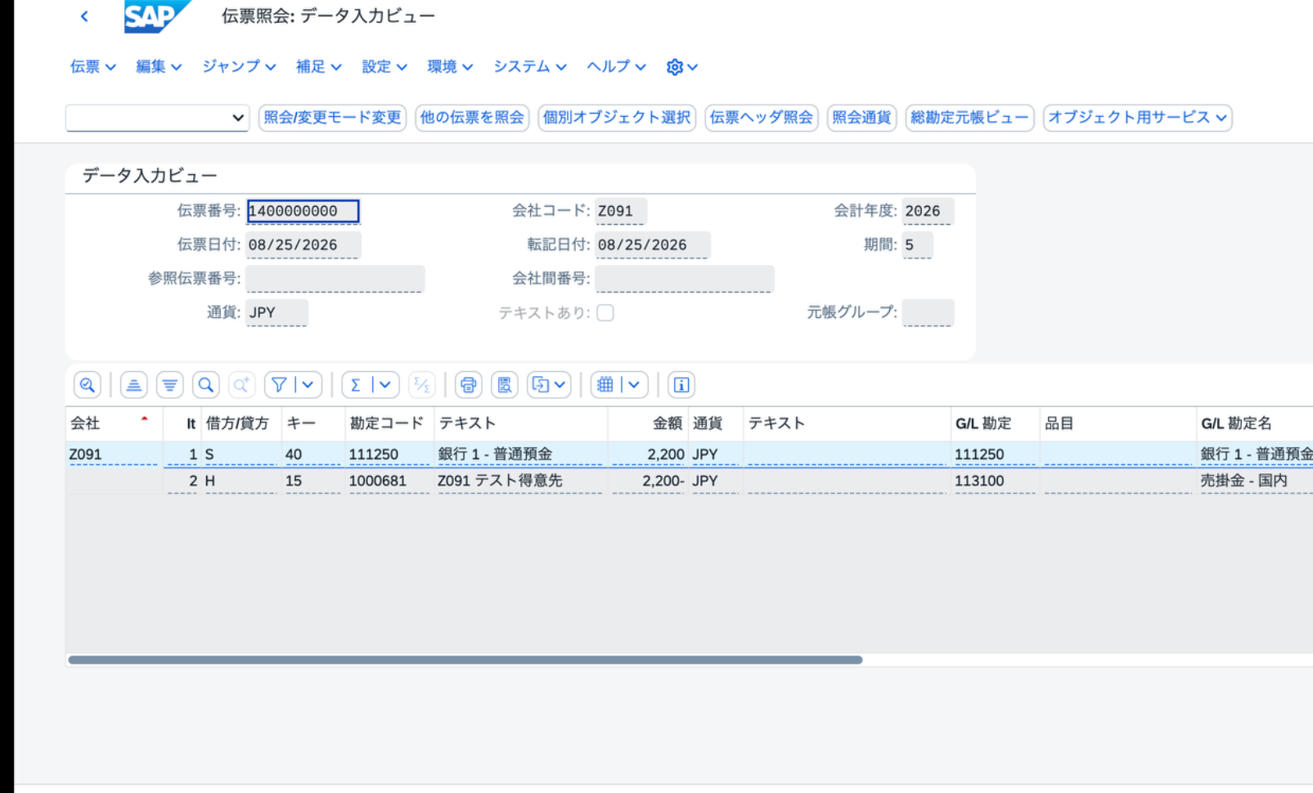1313x793 pixels.
Task: Expand the export options dropdown arrow
Action: 560,384
